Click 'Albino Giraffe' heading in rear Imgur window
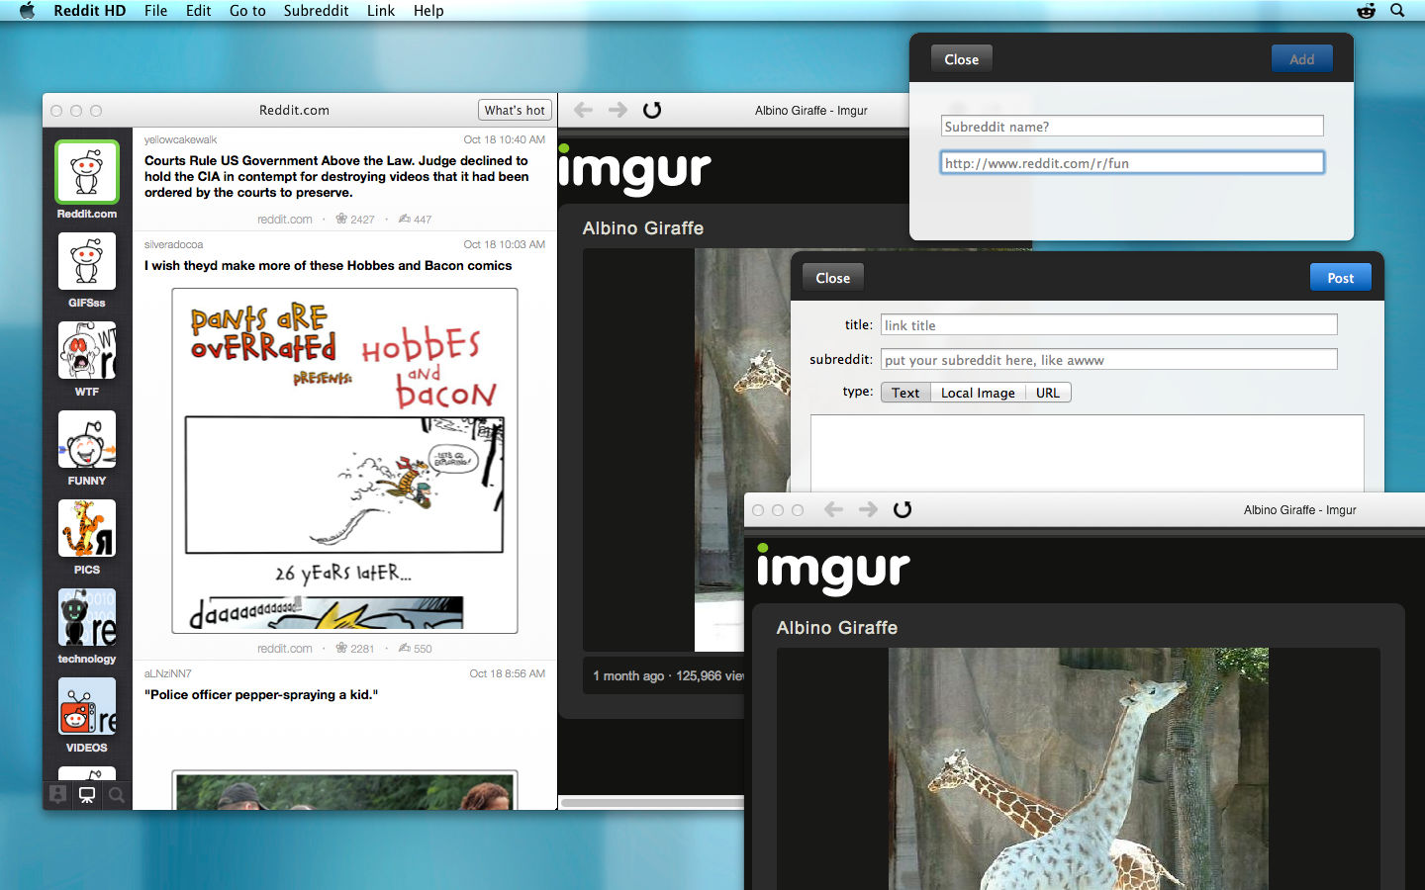This screenshot has height=890, width=1425. point(643,228)
